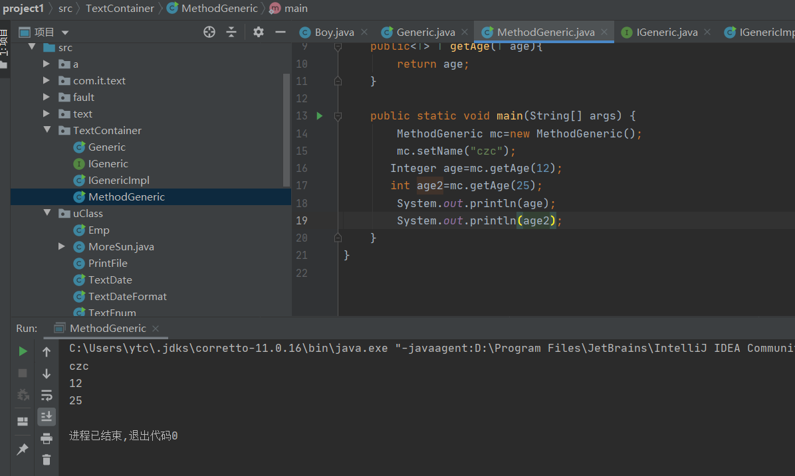Hide the project tool window

[281, 32]
